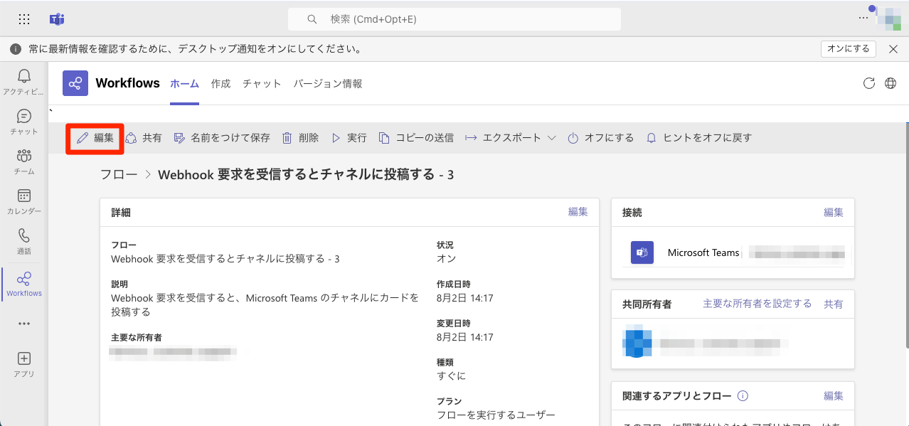909x426 pixels.
Task: Open the waffle app launcher
Action: tap(24, 19)
